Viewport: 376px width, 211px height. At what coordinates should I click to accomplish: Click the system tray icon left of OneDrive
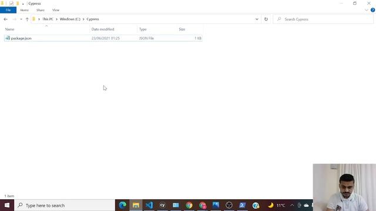coord(299,205)
